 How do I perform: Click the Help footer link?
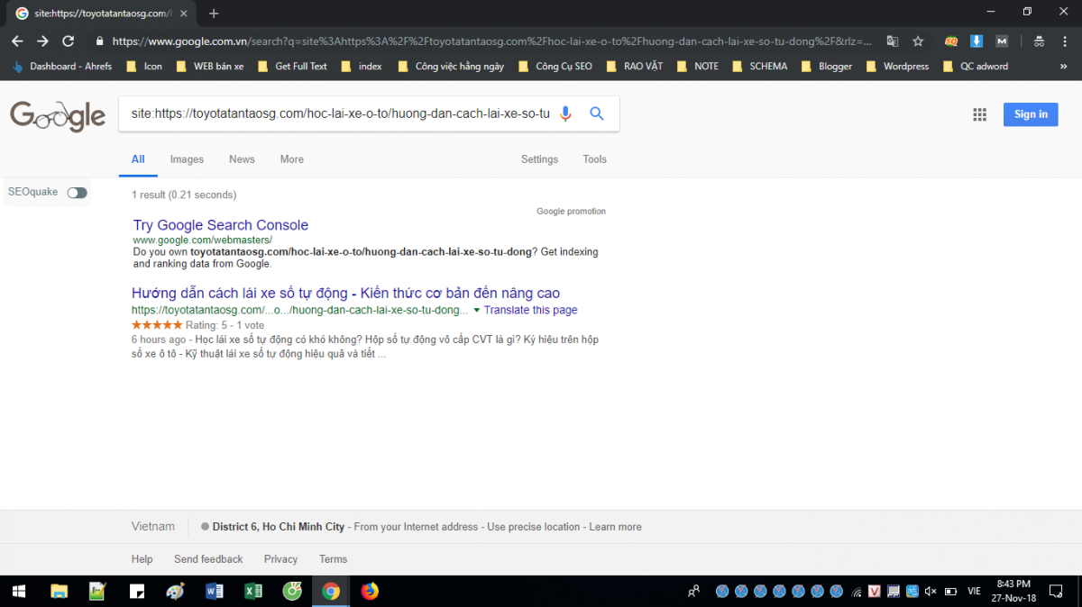(x=142, y=559)
